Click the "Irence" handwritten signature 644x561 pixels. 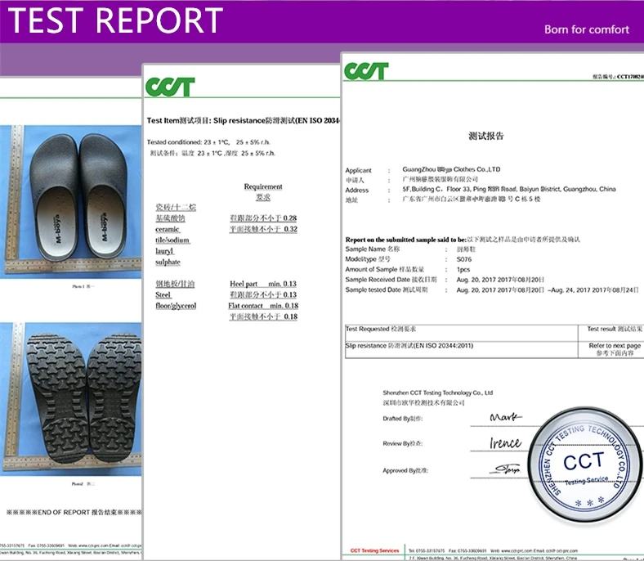505,443
